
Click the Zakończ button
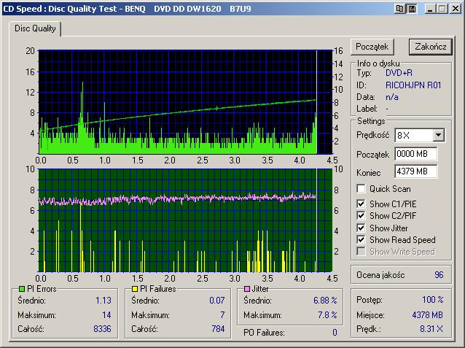[x=431, y=47]
